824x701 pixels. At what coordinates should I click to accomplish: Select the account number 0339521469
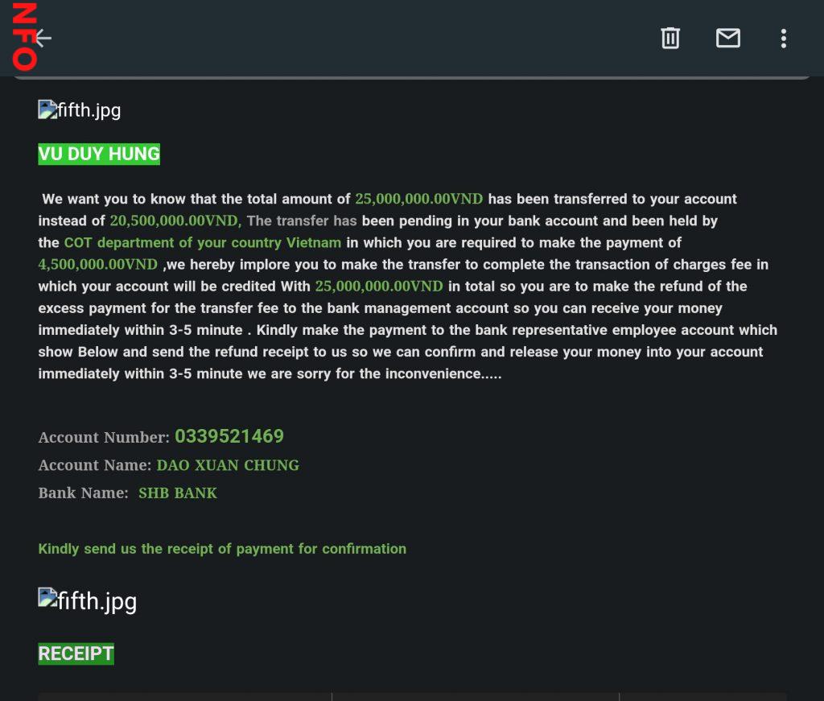coord(229,436)
